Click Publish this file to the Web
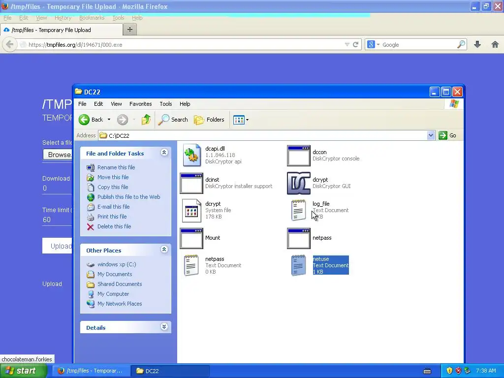The image size is (504, 378). pos(128,197)
